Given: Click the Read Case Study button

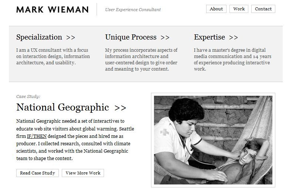Looking at the screenshot, I should coord(37,173).
